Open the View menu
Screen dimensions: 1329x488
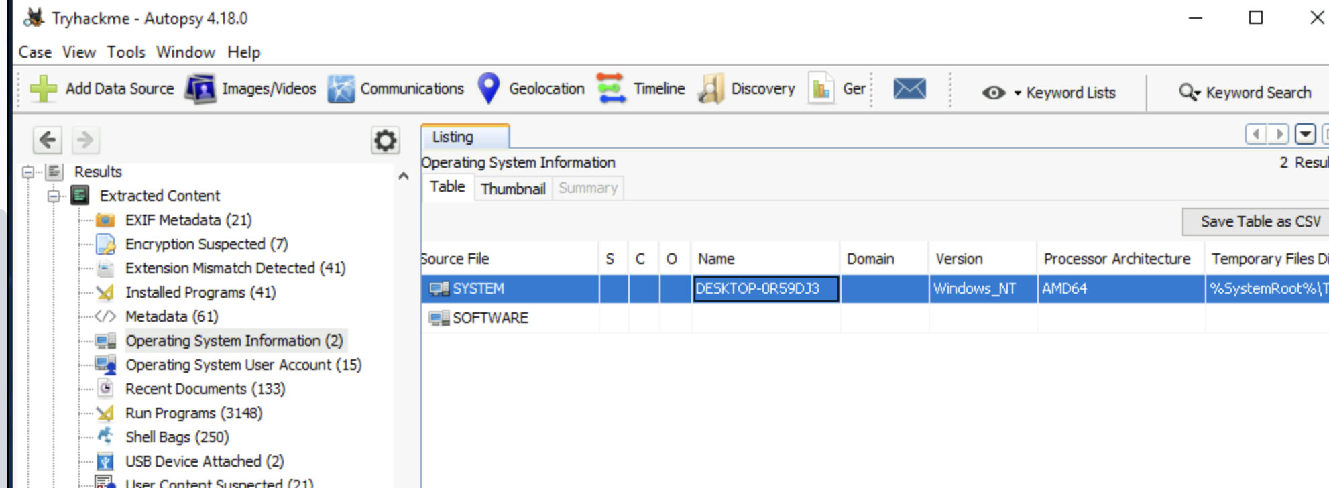click(x=79, y=52)
